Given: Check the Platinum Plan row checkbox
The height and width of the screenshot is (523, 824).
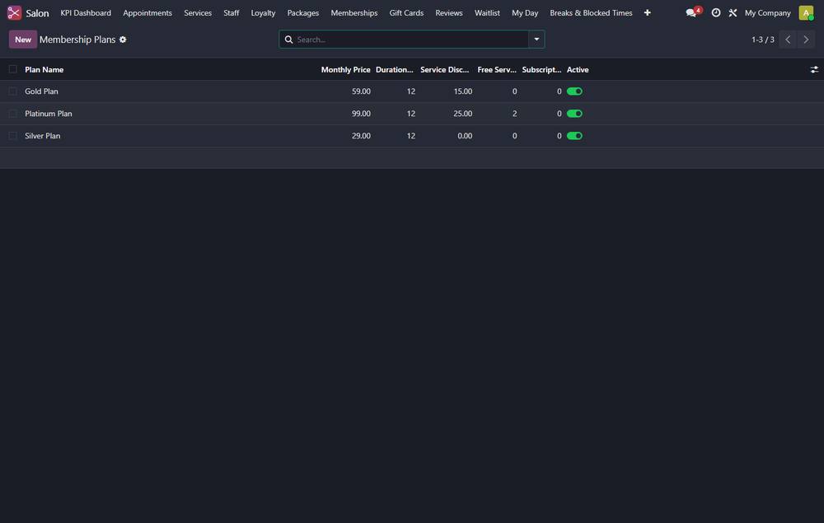Looking at the screenshot, I should [x=13, y=114].
